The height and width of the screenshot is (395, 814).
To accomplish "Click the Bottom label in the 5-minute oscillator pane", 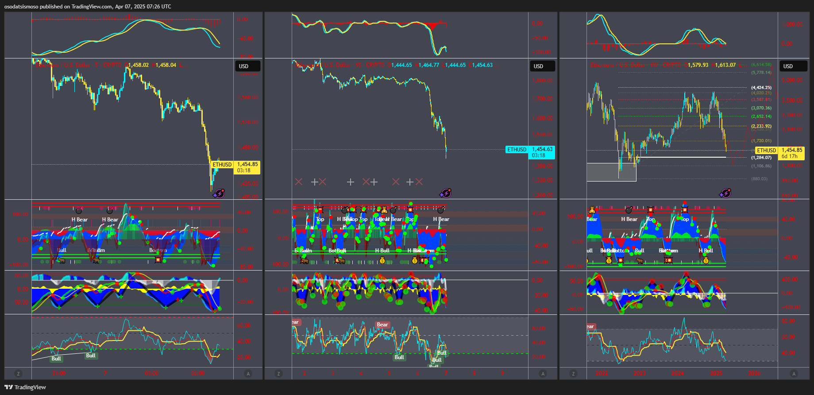I will [158, 250].
